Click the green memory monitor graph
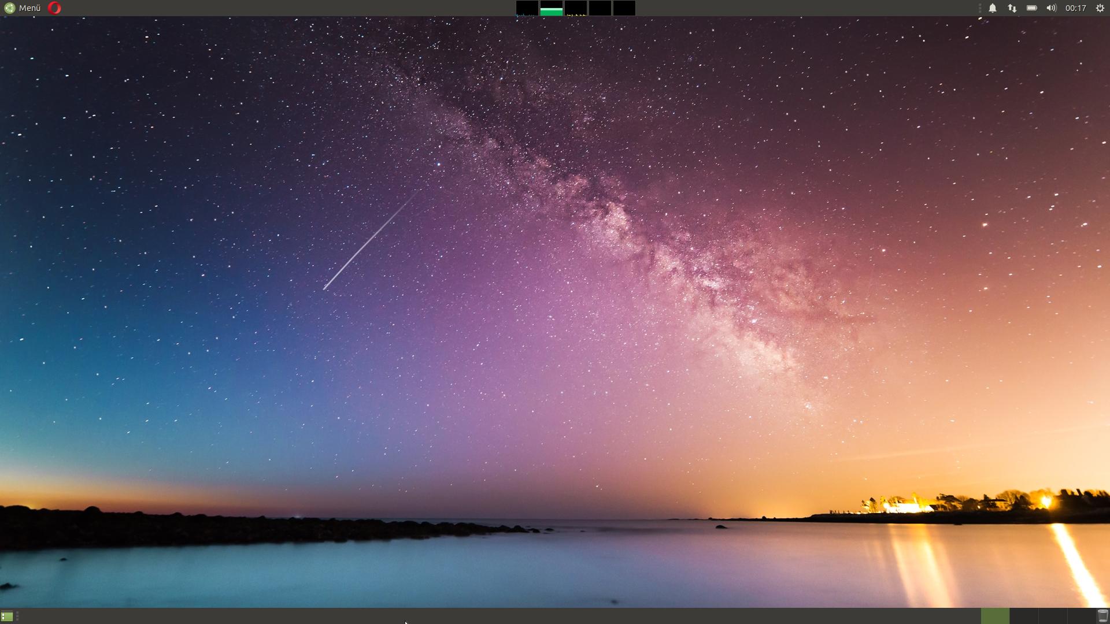Viewport: 1110px width, 624px height. coord(551,8)
